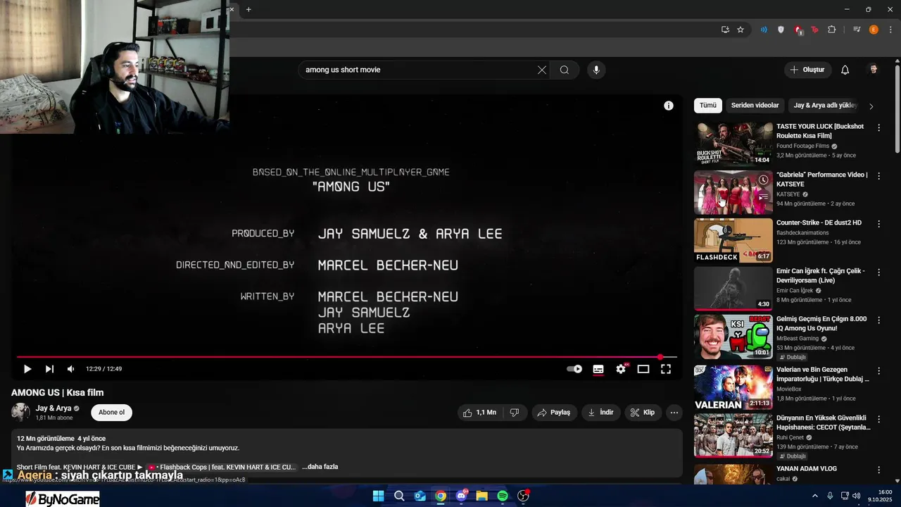The image size is (901, 507).
Task: Open Chrome media controls icon
Action: pyautogui.click(x=857, y=30)
